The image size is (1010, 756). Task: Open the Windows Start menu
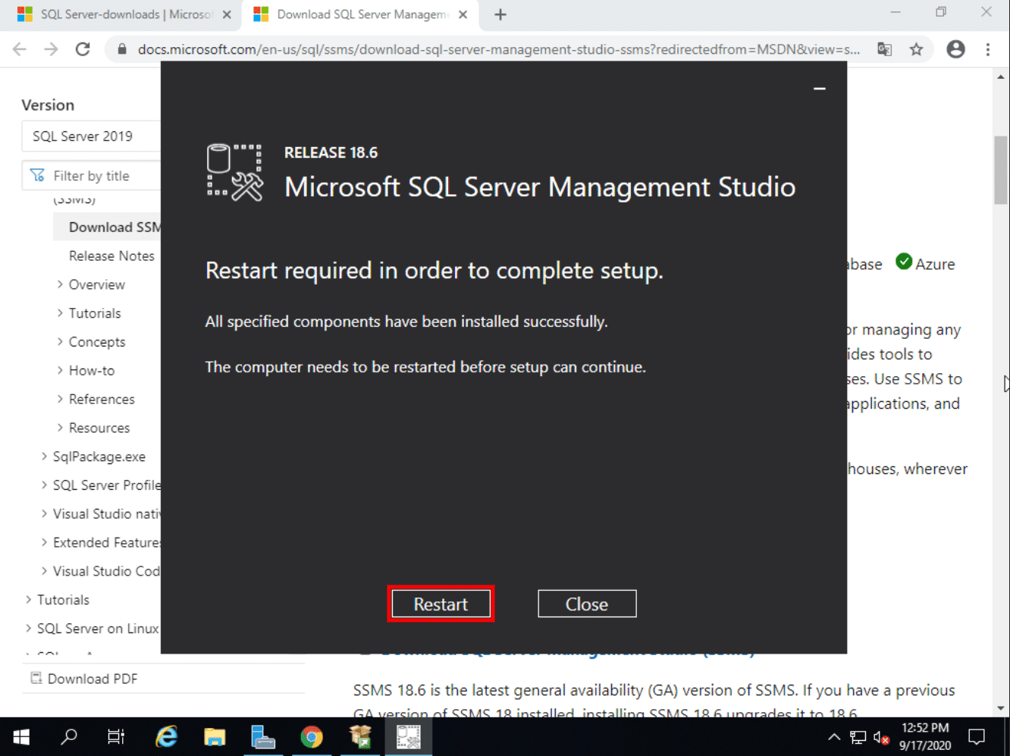(21, 736)
